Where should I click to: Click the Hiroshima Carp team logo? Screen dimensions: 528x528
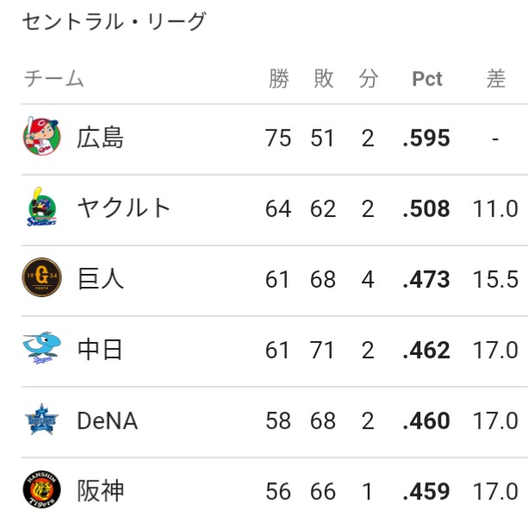coord(41,136)
